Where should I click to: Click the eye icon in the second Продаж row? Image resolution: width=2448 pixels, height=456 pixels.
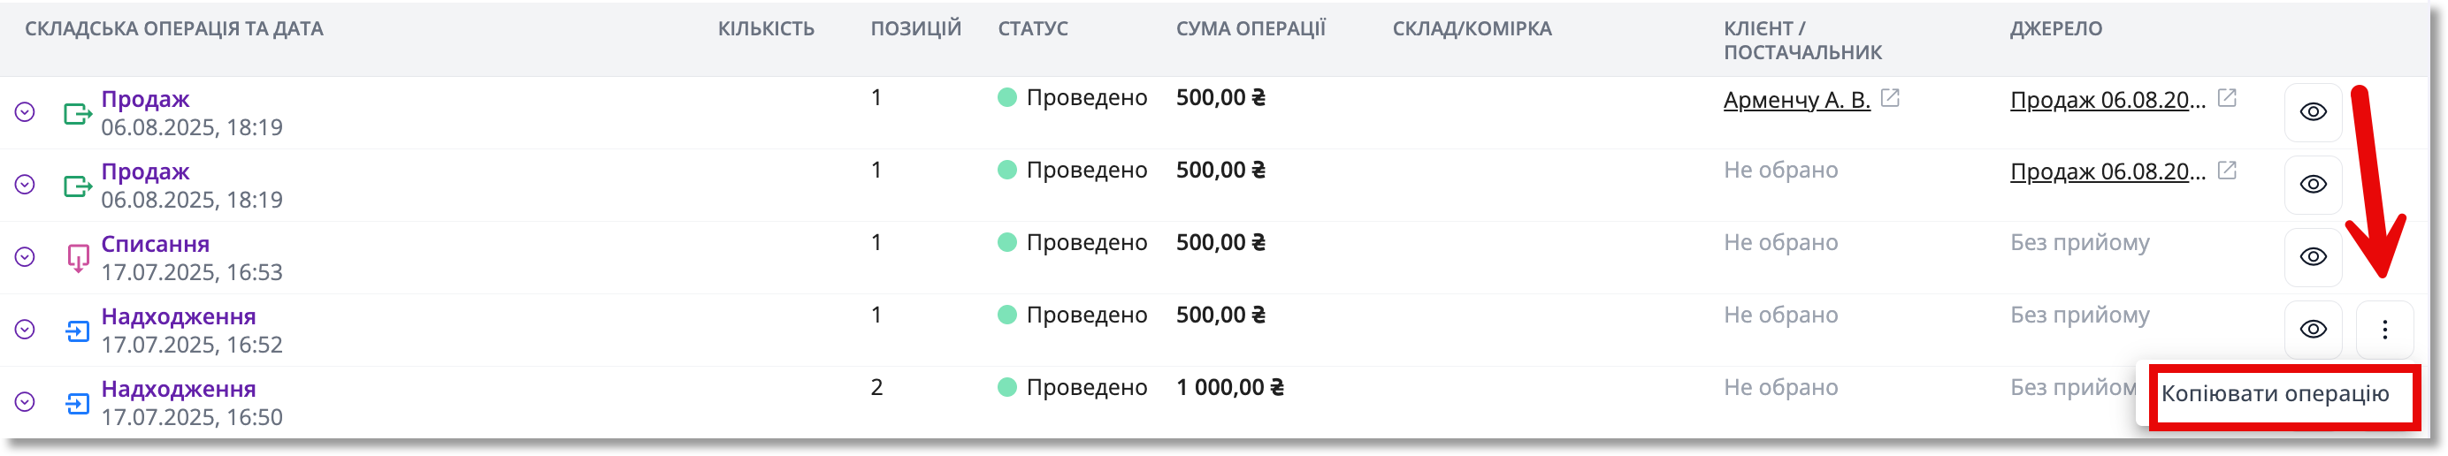(2313, 185)
